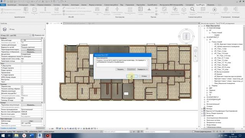Switch to the Изменить ribbon tab
245x138 pixels.
pyautogui.click(x=211, y=5)
